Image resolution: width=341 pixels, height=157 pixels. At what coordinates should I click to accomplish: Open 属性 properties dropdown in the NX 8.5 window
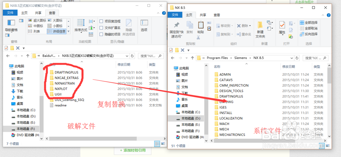click(282, 35)
